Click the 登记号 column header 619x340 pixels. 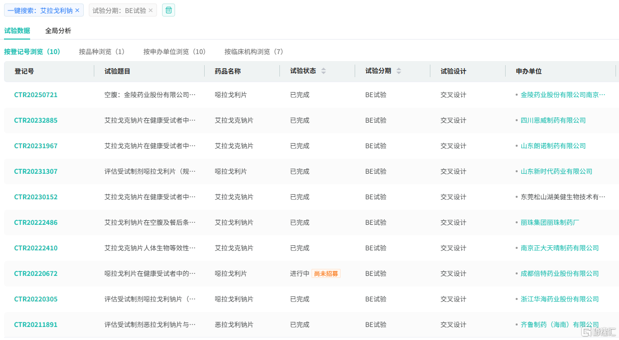(x=24, y=71)
